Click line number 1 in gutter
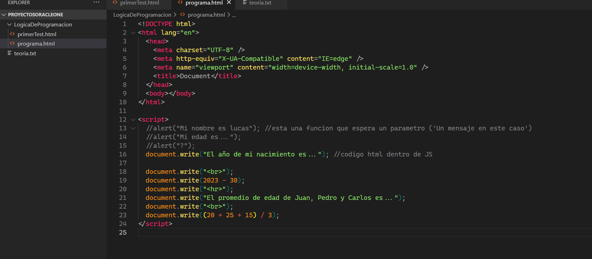Image resolution: width=592 pixels, height=259 pixels. coord(124,24)
